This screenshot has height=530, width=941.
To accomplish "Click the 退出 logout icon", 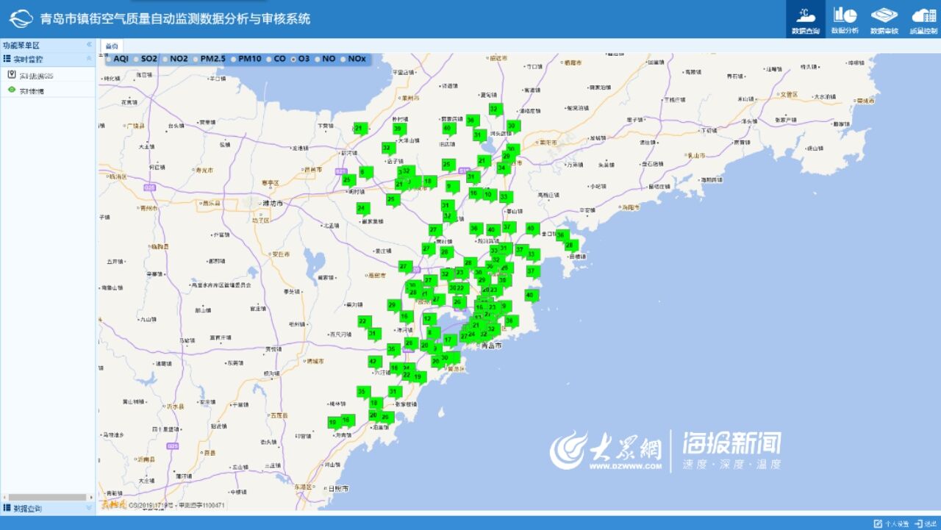I will (x=919, y=523).
